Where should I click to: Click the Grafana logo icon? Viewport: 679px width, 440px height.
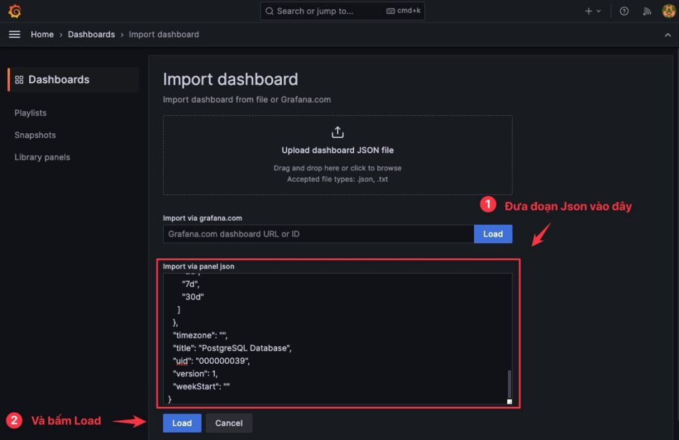tap(15, 11)
